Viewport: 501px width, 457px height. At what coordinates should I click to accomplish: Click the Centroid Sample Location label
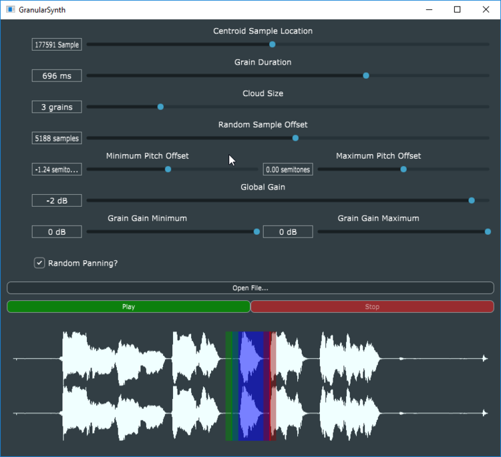click(263, 31)
